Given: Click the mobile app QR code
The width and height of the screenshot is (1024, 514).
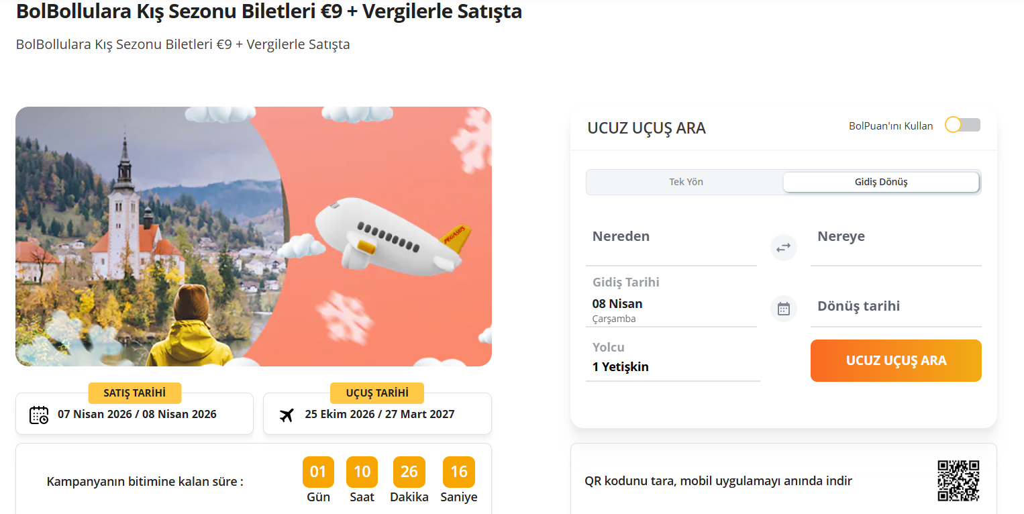Looking at the screenshot, I should click(x=958, y=480).
